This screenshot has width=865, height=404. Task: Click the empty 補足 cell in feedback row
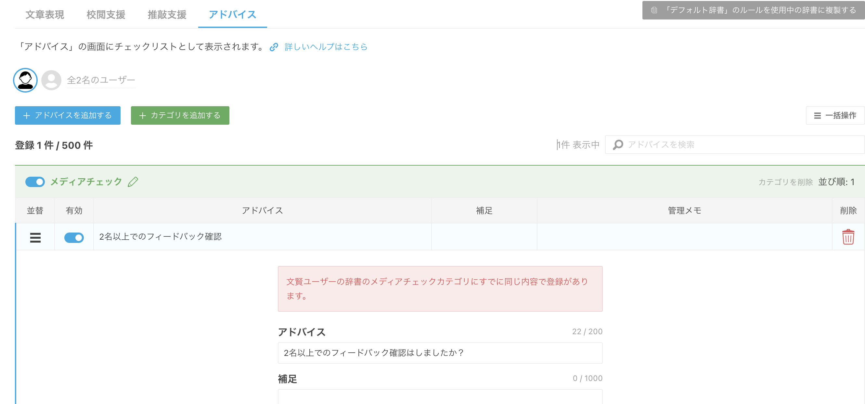pos(484,236)
